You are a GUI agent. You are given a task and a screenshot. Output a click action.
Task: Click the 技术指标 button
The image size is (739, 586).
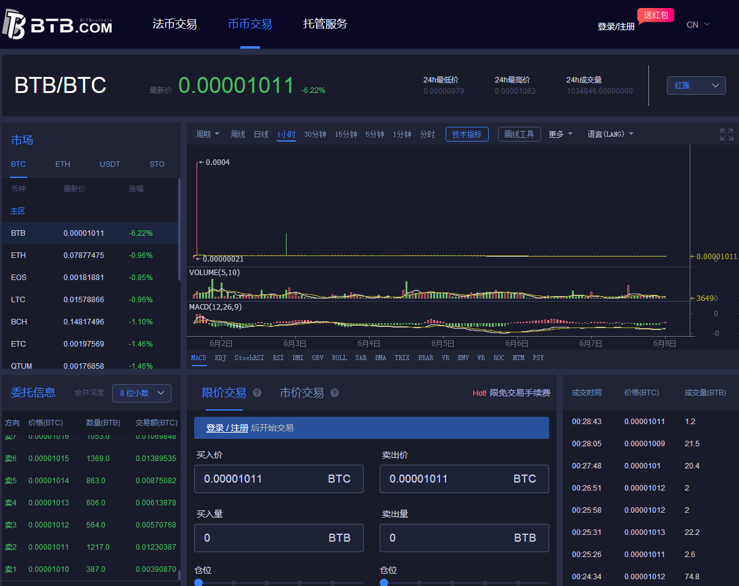click(467, 134)
